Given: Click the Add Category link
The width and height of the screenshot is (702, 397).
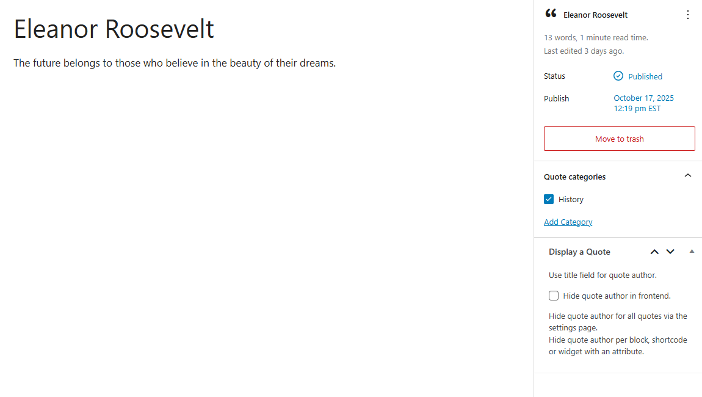Looking at the screenshot, I should pyautogui.click(x=568, y=222).
